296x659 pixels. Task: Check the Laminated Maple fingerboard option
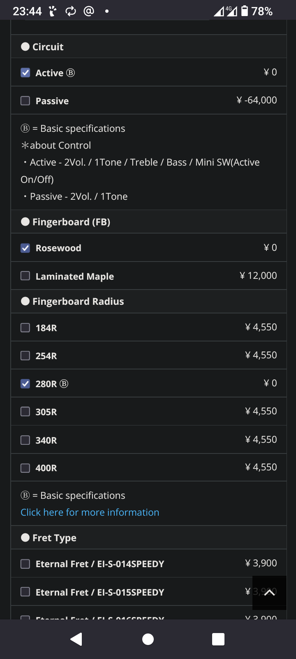(x=25, y=276)
